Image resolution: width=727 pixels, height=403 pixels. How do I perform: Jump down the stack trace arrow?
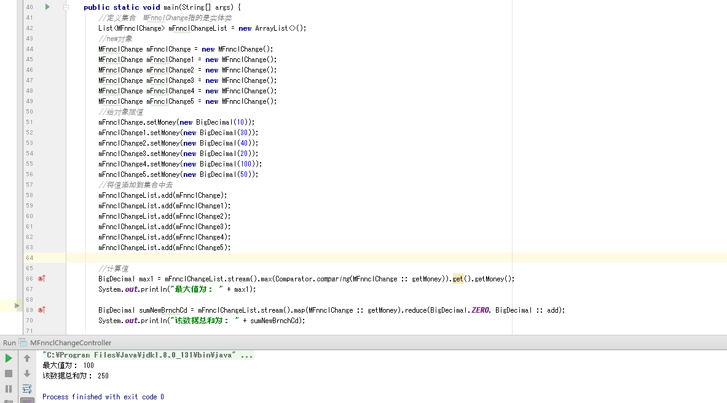tap(27, 374)
